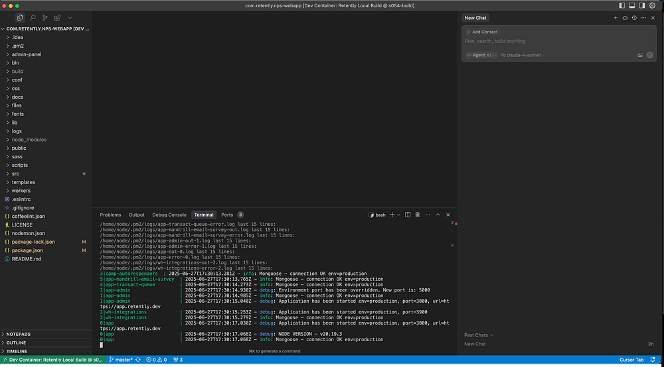Split the terminal panel
This screenshot has width=664, height=367.
[408, 215]
